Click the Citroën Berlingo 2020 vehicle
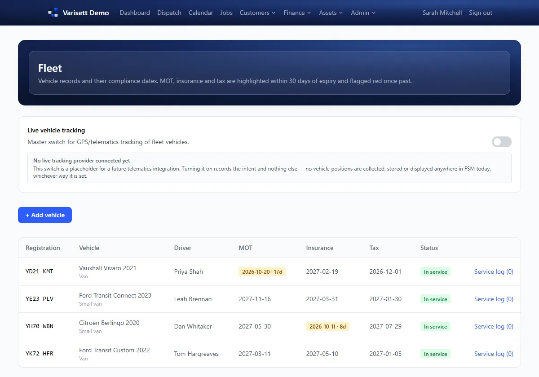Image resolution: width=539 pixels, height=377 pixels. click(109, 323)
